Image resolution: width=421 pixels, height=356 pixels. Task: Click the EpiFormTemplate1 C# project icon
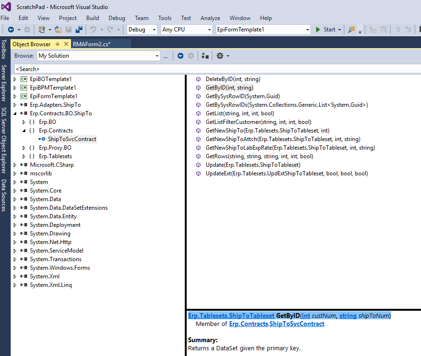(x=24, y=96)
